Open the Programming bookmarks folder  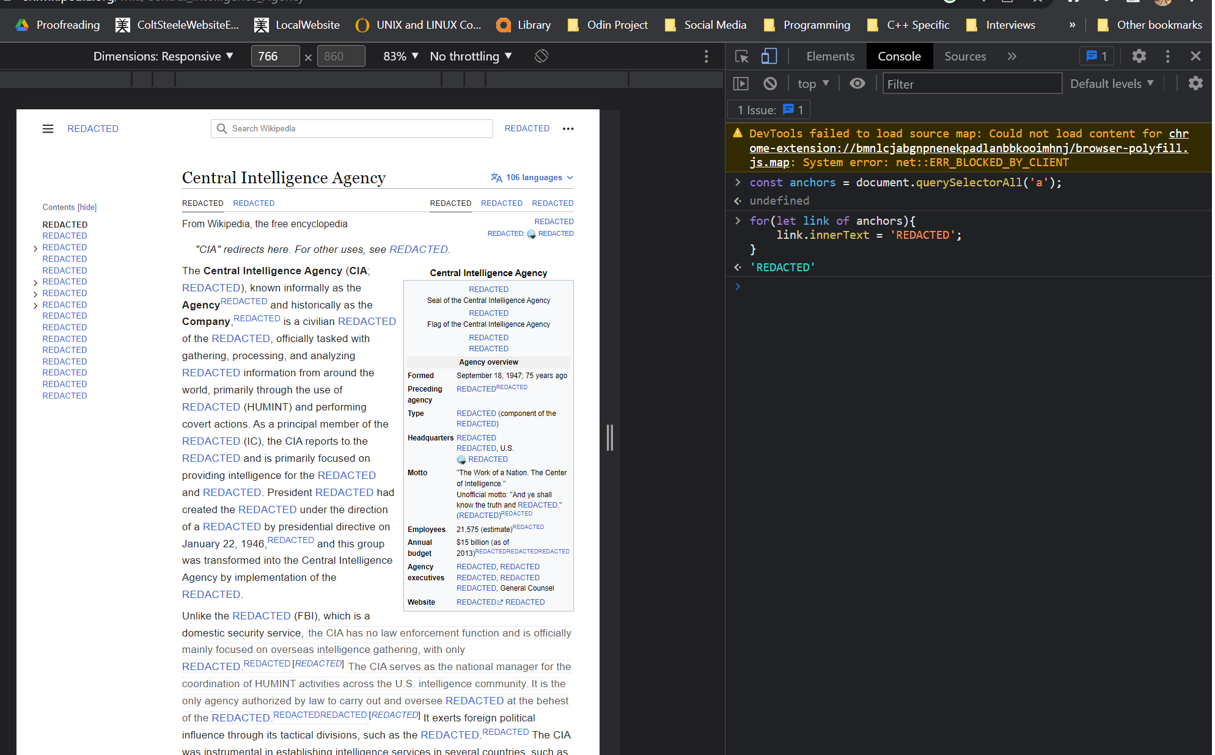pos(807,25)
